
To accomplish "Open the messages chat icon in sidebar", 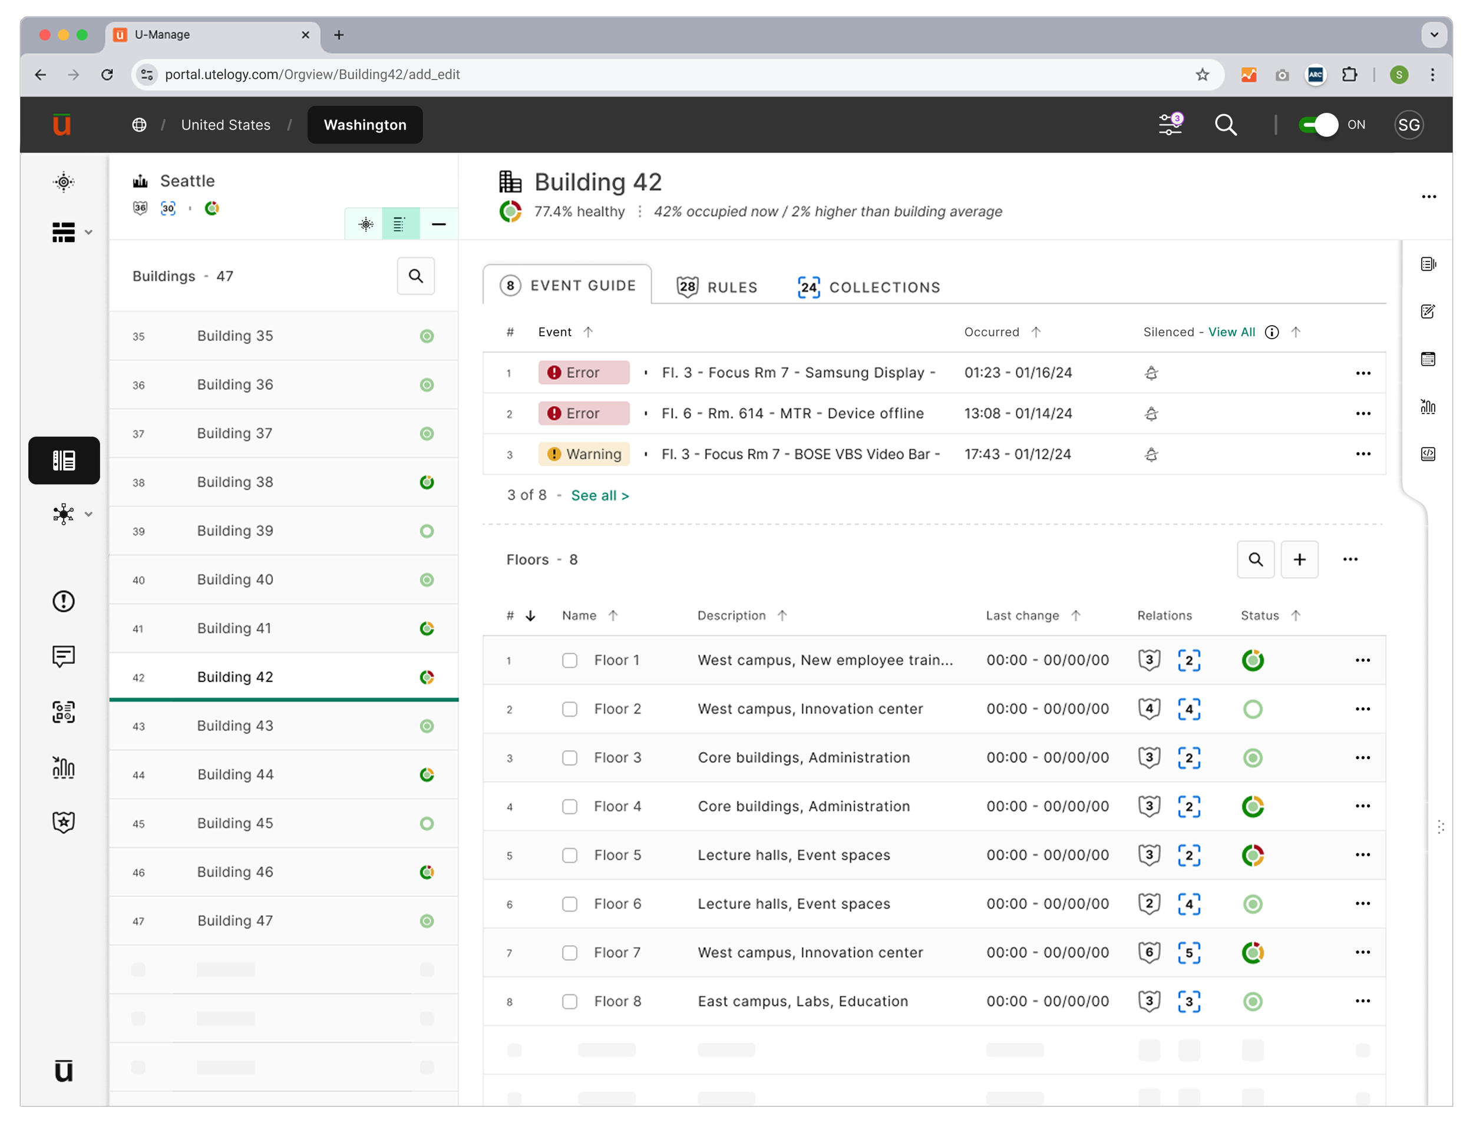I will (x=64, y=656).
